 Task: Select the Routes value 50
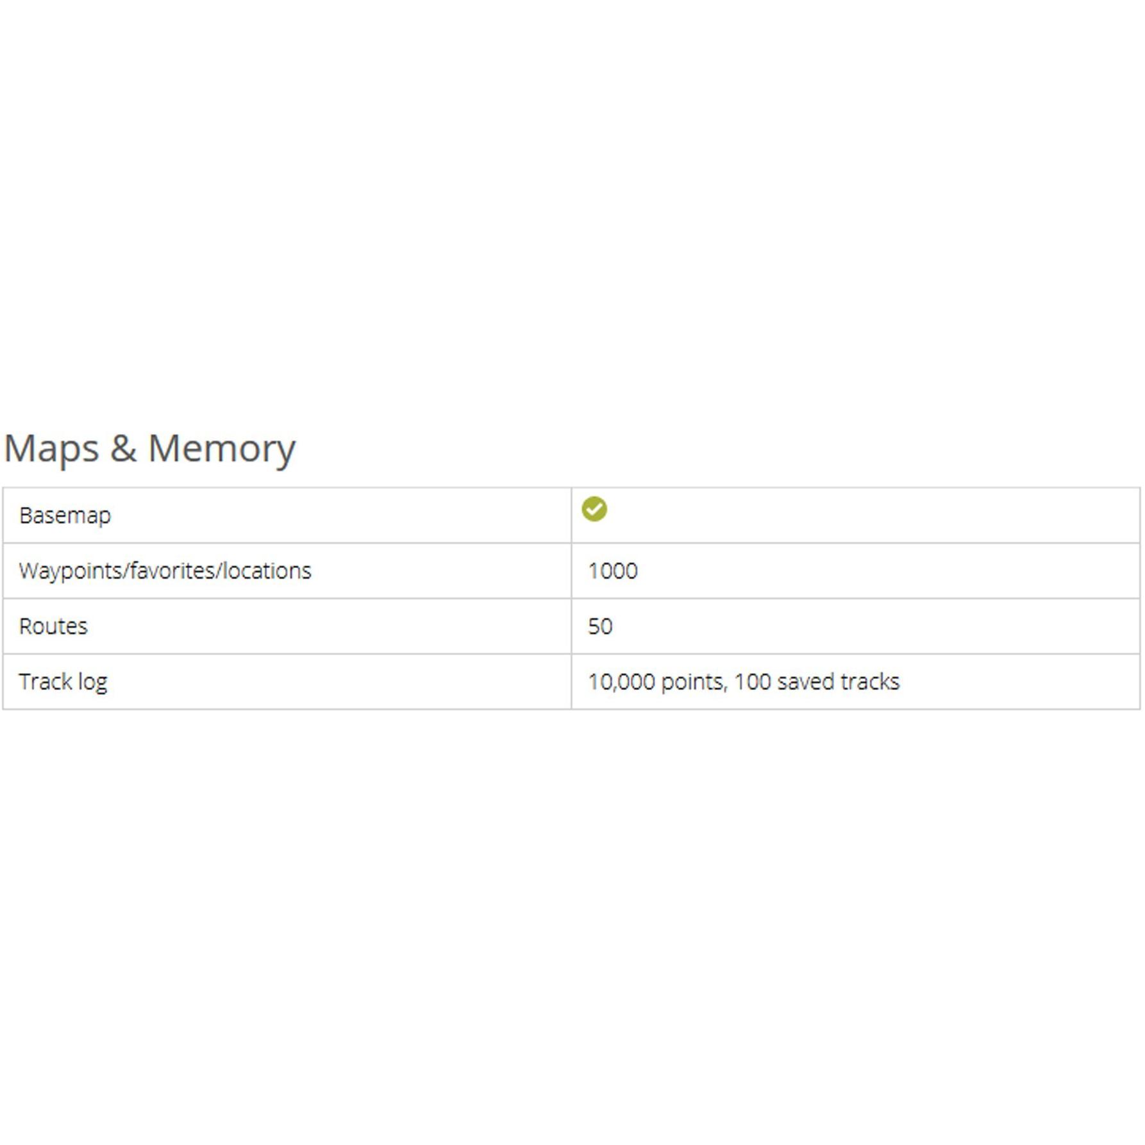[x=600, y=626]
